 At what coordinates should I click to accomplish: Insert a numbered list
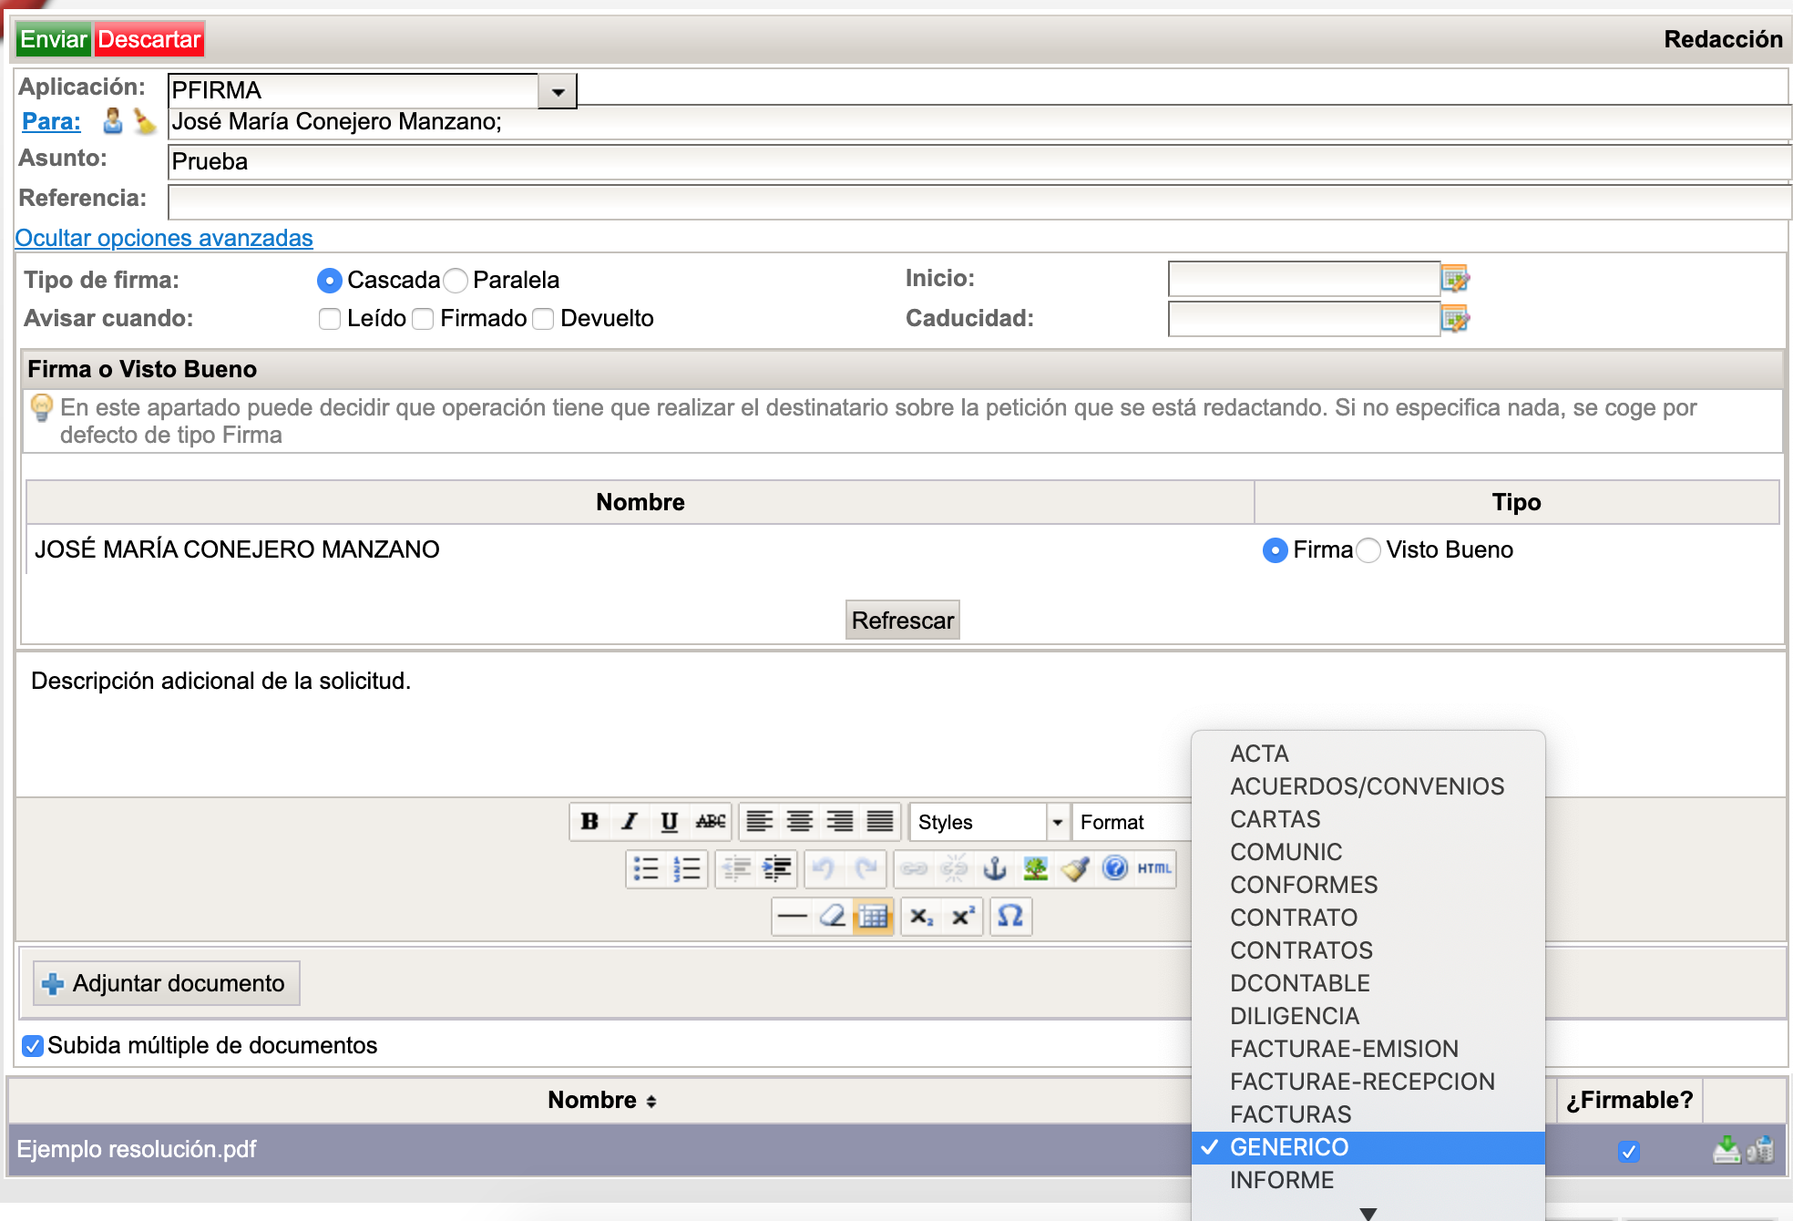[687, 868]
